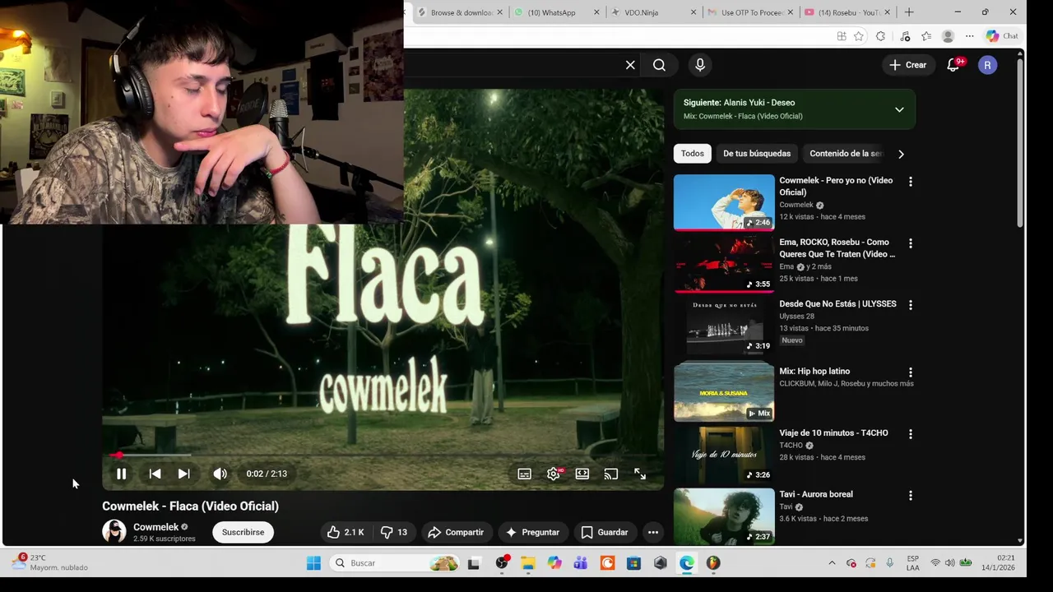Viewport: 1053px width, 592px height.
Task: Open the Pero yo no video thumbnail
Action: 724,202
